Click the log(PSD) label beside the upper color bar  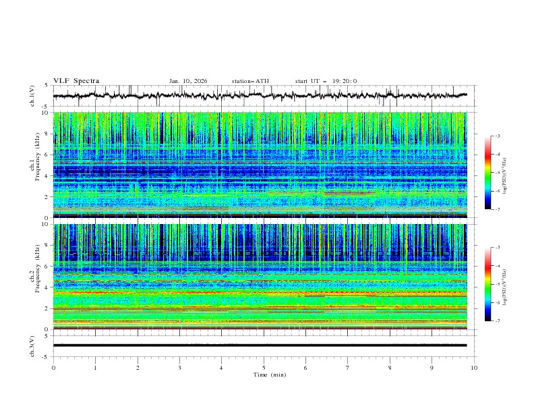506,173
